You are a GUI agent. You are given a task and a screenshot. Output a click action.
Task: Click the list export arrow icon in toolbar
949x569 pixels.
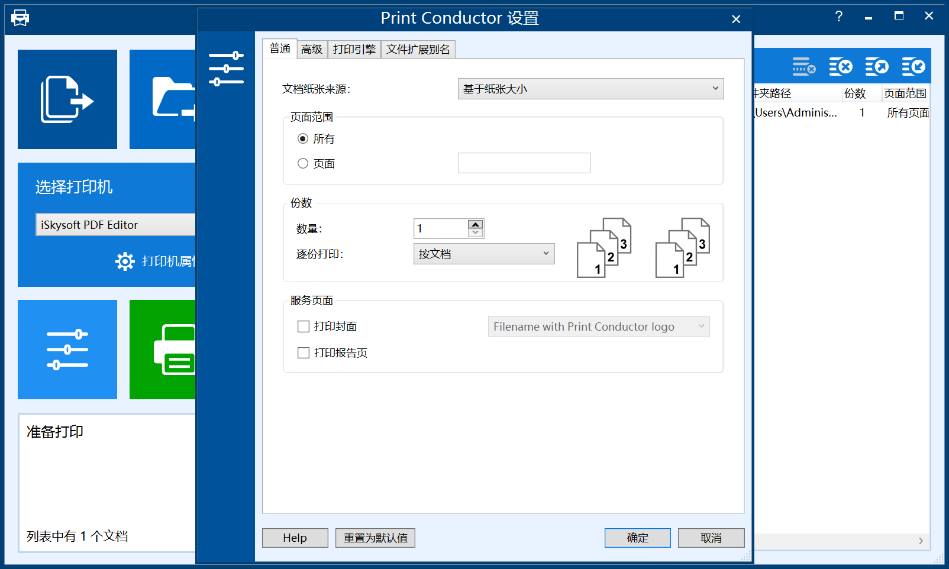877,66
